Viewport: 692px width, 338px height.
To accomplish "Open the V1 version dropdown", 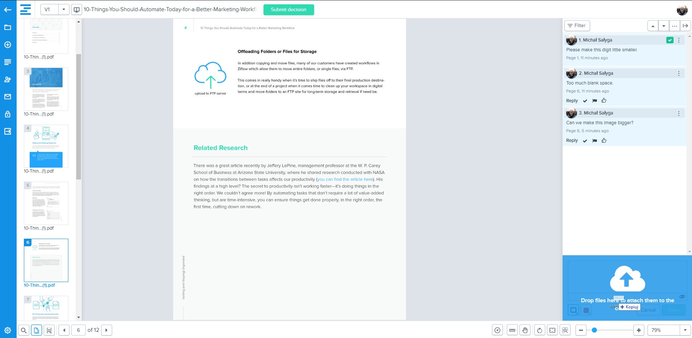I will click(x=64, y=10).
